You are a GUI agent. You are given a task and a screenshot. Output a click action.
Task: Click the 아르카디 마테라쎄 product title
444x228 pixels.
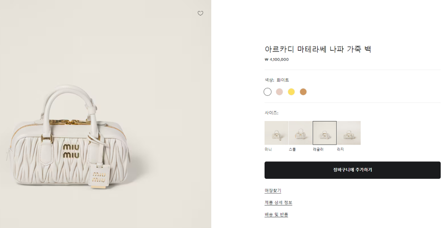point(318,49)
